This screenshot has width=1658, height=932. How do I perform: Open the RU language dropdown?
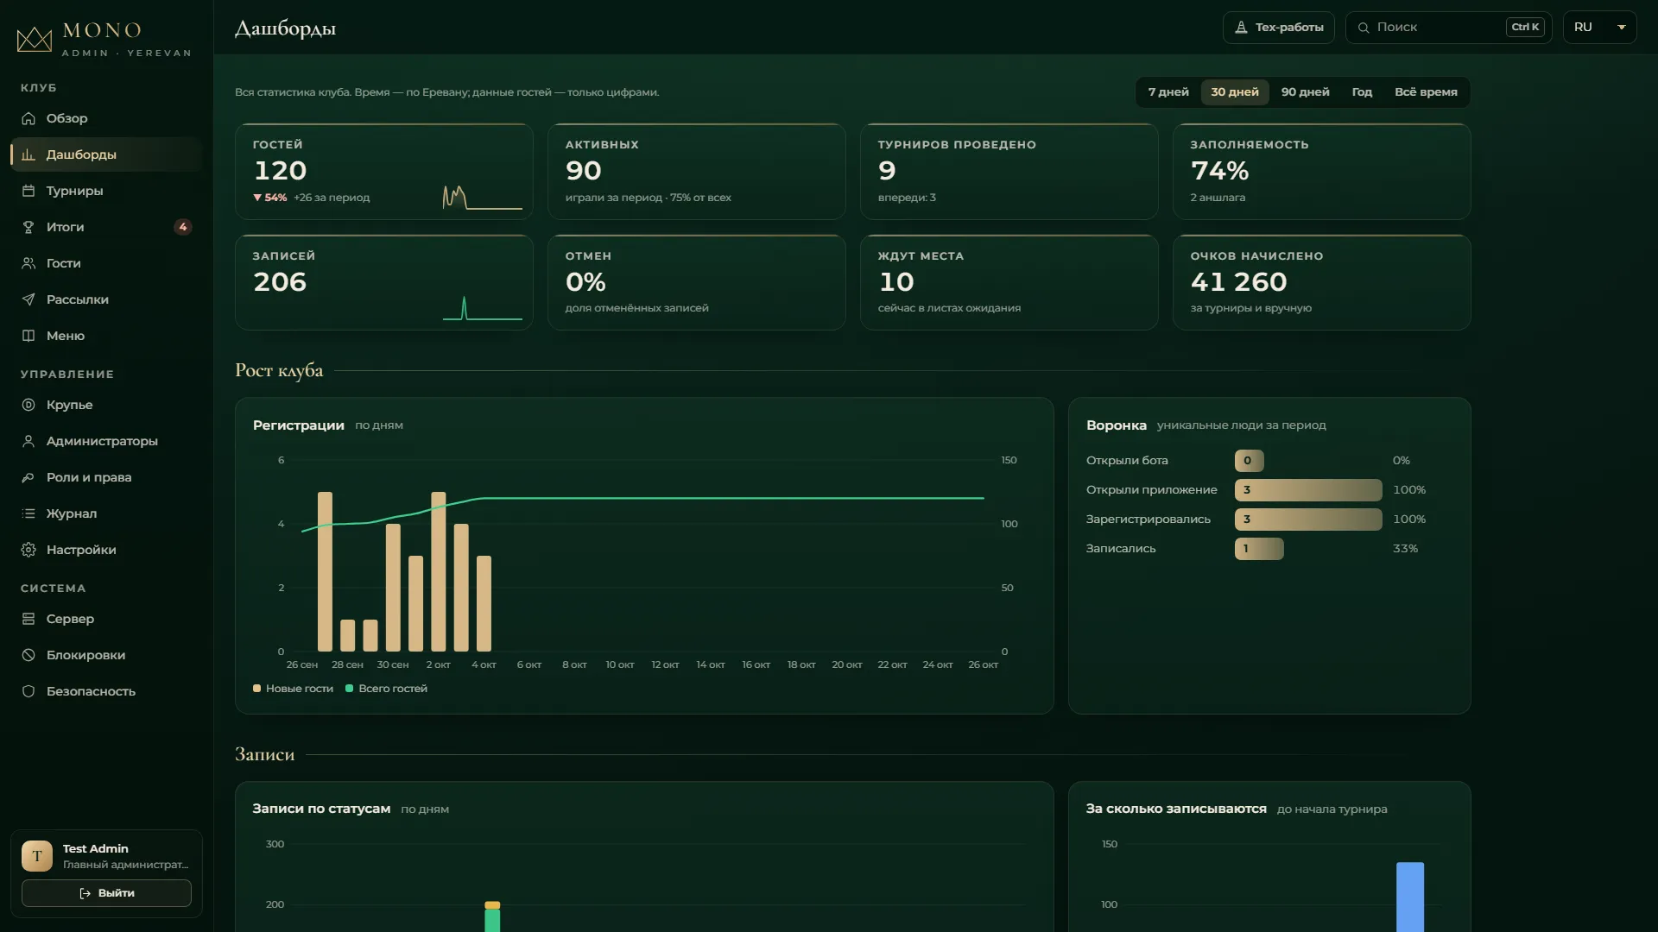(1599, 28)
